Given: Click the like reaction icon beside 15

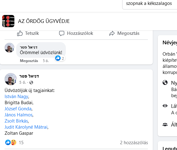Looking at the screenshot, I should tap(8, 142).
